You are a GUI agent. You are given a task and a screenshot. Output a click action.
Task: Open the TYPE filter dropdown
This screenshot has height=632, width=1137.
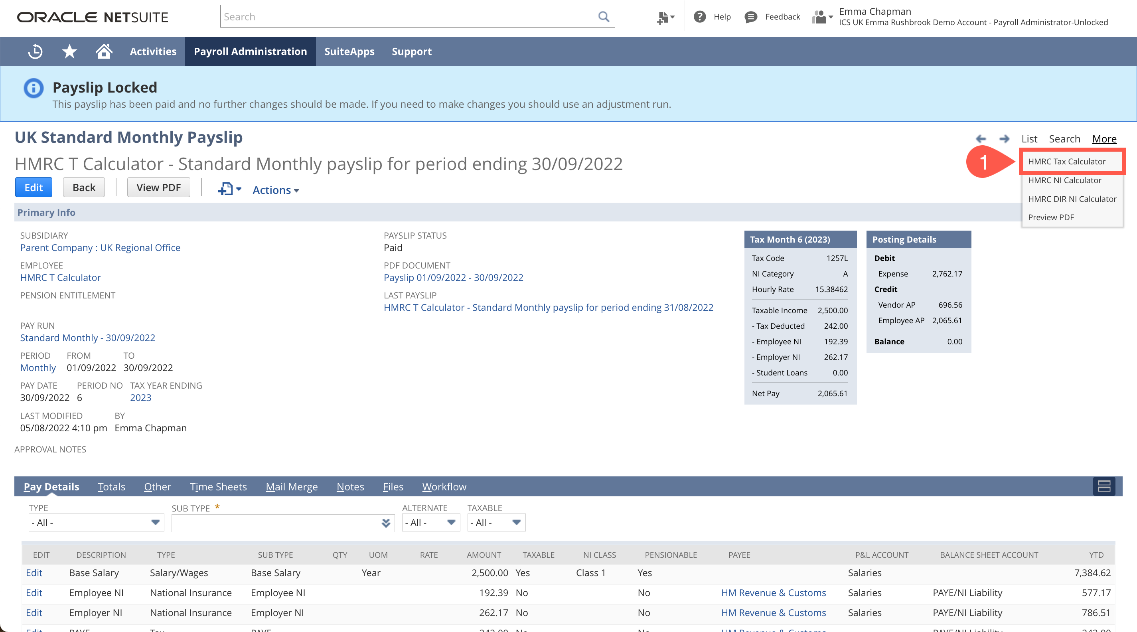pos(155,523)
